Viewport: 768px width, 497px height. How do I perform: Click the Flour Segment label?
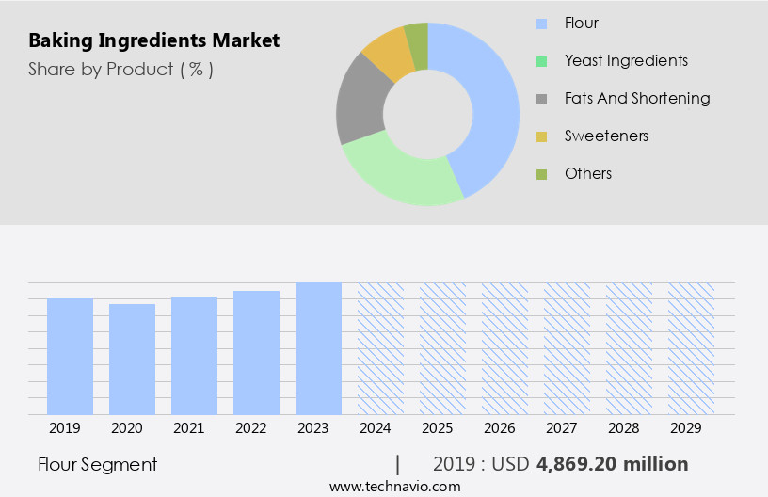(x=98, y=464)
